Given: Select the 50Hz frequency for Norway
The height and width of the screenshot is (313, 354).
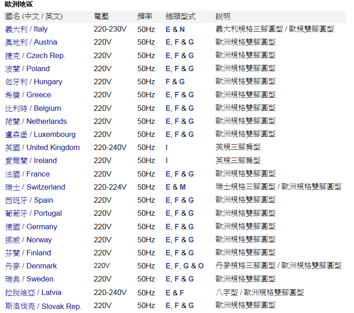Looking at the screenshot, I should (x=146, y=240).
